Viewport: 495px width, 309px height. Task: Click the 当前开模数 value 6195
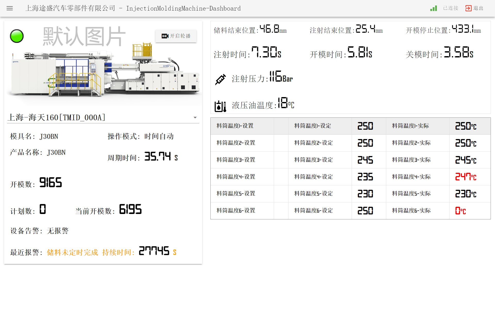click(x=130, y=209)
